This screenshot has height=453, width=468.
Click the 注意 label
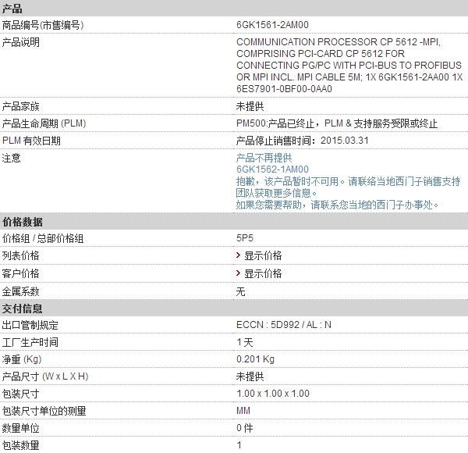coord(12,158)
